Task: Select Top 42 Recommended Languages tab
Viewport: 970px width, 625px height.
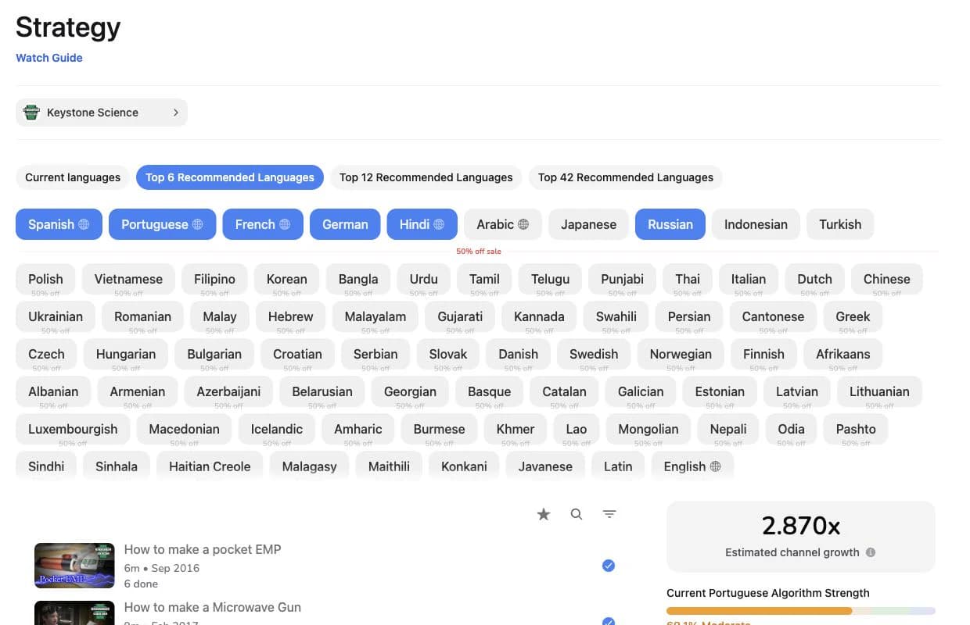Action: pos(626,177)
